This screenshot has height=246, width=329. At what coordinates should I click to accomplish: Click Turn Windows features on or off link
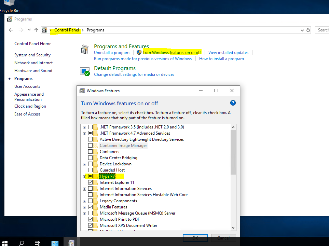(172, 53)
